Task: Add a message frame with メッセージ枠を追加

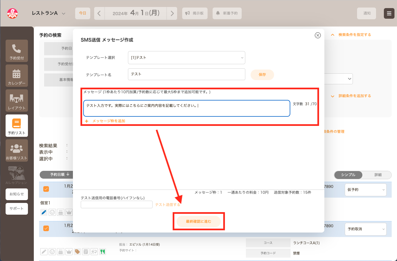Action: pos(105,121)
